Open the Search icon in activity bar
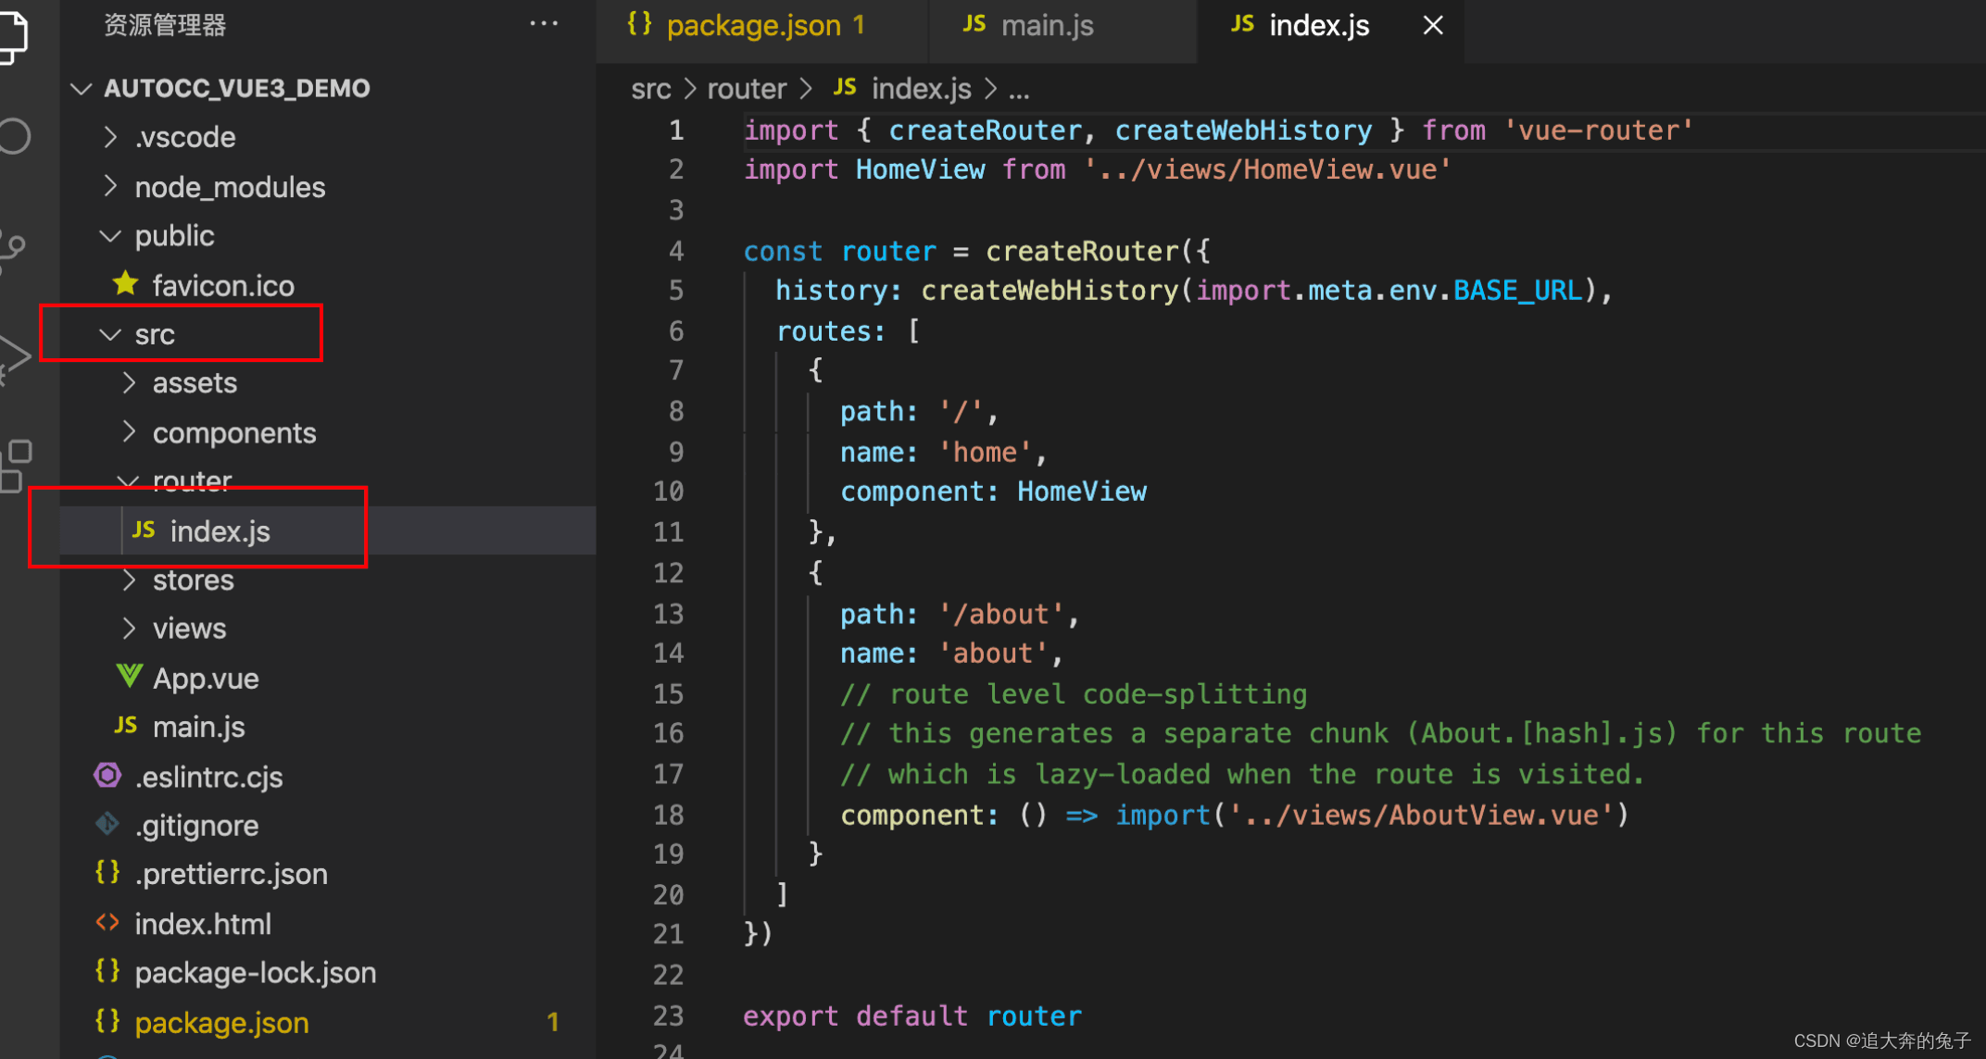Image resolution: width=1986 pixels, height=1059 pixels. [x=13, y=136]
